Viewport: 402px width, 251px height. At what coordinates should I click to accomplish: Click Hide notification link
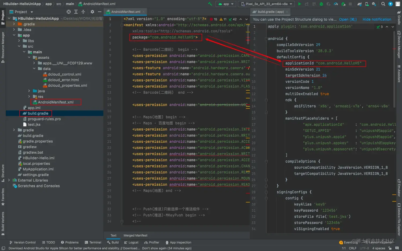click(377, 19)
